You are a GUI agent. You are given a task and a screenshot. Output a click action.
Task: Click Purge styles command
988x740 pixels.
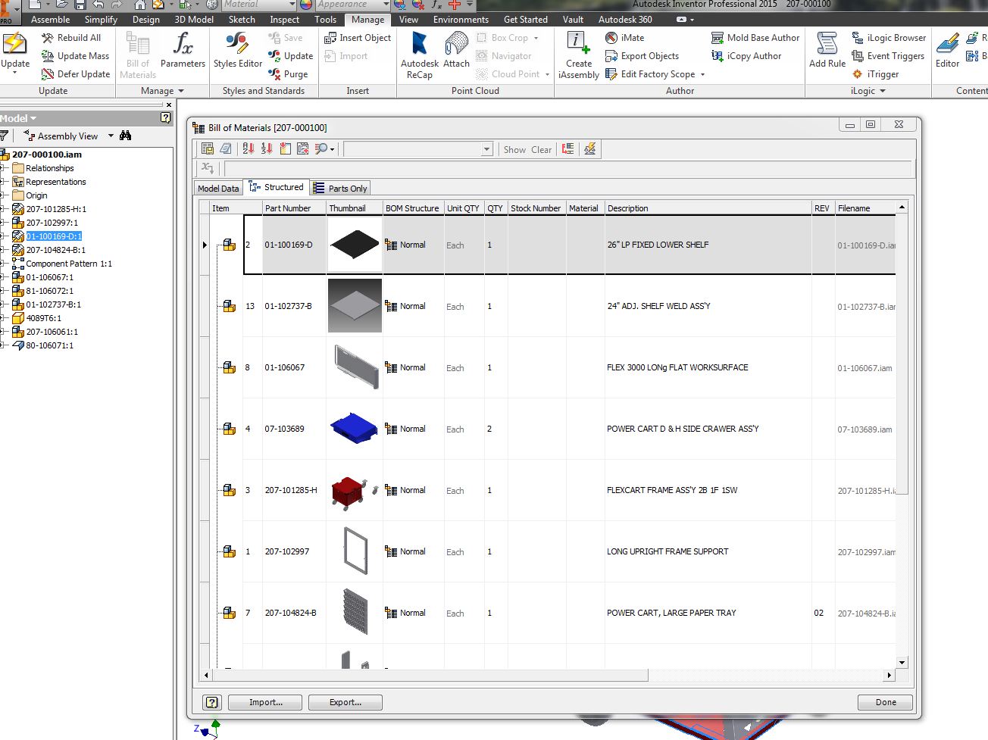pyautogui.click(x=288, y=74)
